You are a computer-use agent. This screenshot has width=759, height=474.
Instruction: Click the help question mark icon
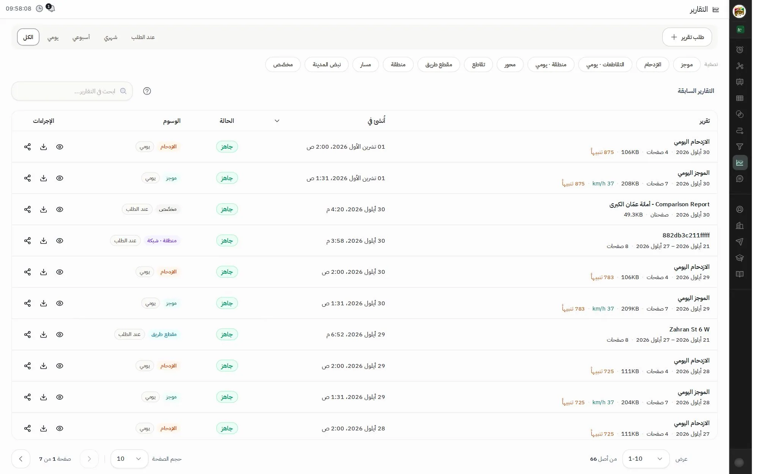(147, 91)
